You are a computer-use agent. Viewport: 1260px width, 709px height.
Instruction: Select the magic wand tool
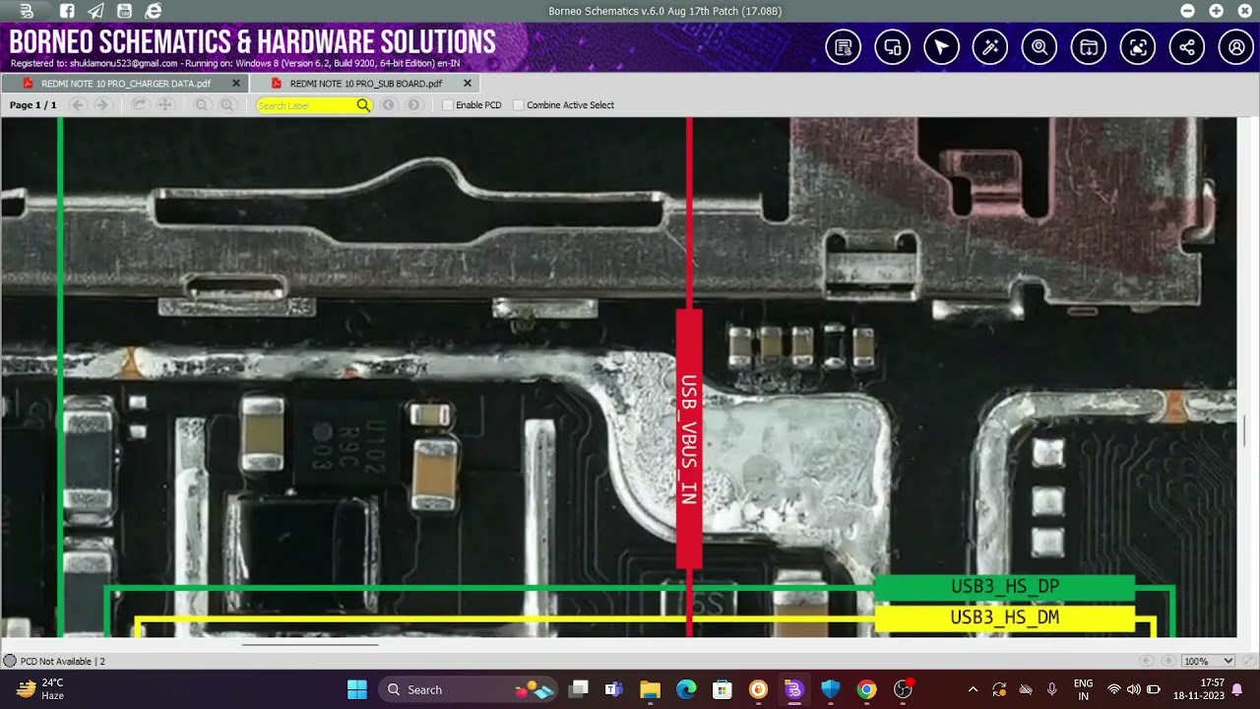click(990, 47)
